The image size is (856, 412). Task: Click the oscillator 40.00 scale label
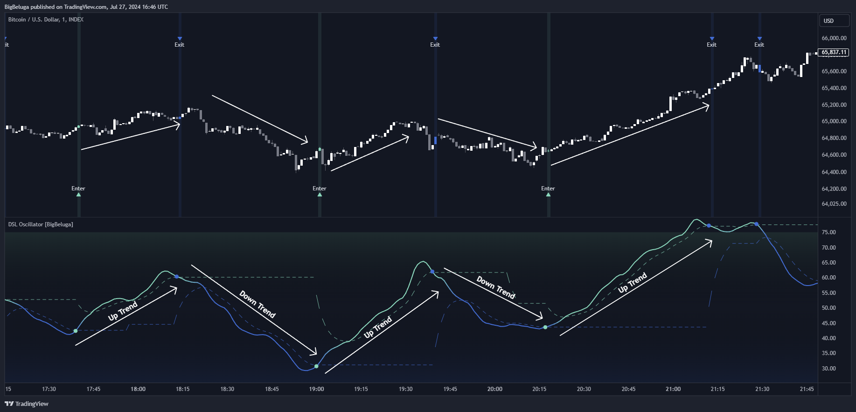[x=828, y=338]
